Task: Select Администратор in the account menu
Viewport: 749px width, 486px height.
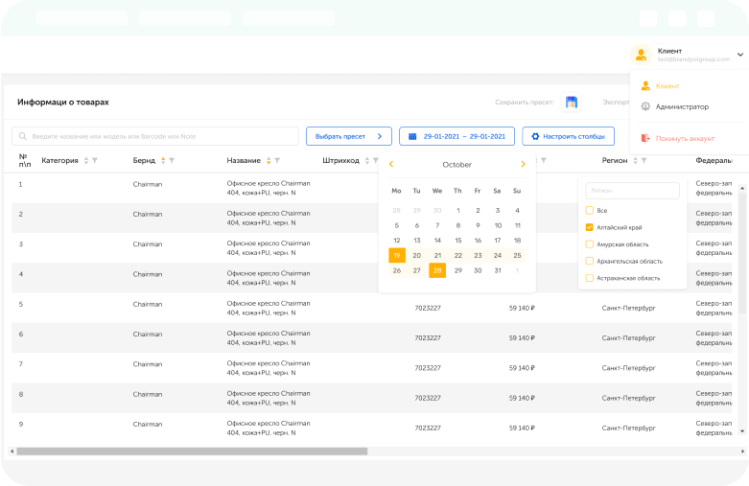Action: click(x=681, y=106)
